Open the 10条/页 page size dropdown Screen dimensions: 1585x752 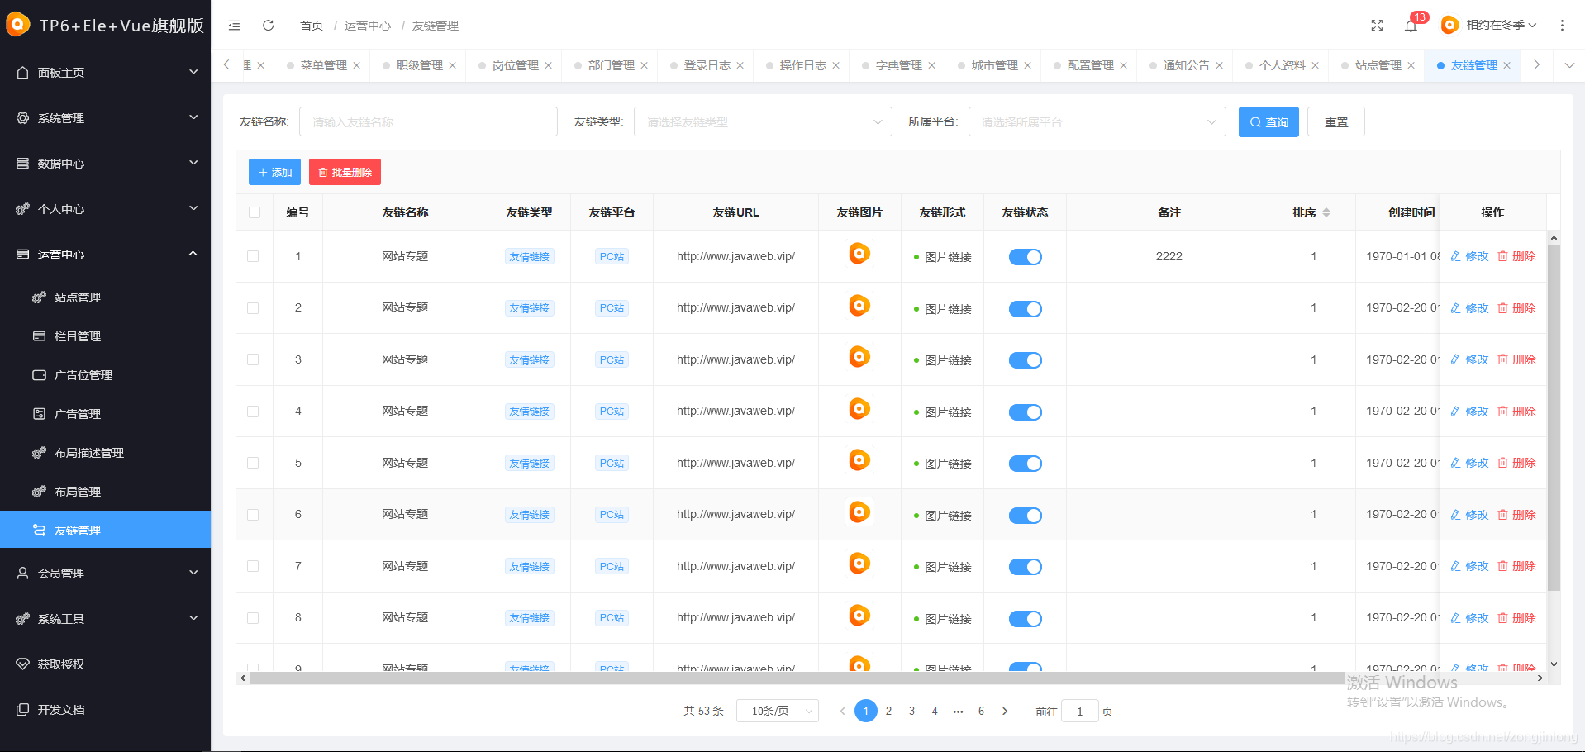tap(778, 711)
